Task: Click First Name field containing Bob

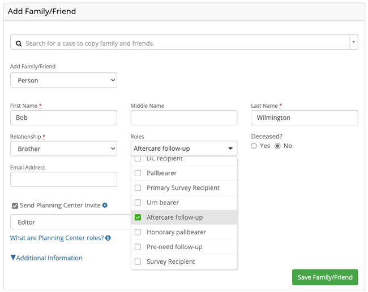Action: pyautogui.click(x=63, y=117)
